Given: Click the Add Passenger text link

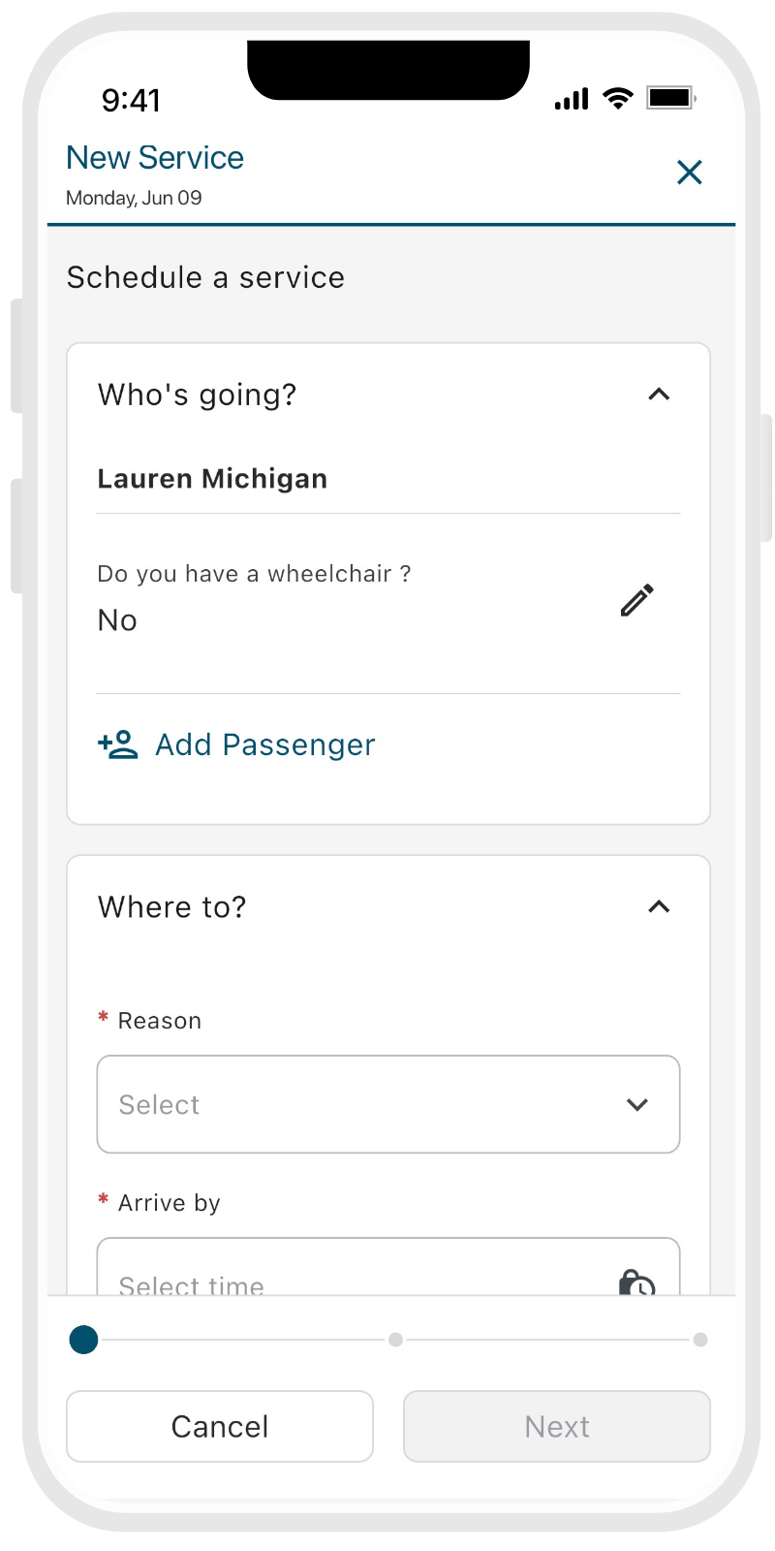Looking at the screenshot, I should [264, 744].
